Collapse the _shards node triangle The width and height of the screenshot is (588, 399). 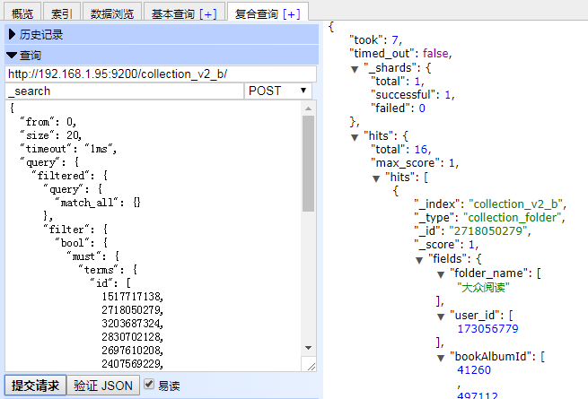355,68
